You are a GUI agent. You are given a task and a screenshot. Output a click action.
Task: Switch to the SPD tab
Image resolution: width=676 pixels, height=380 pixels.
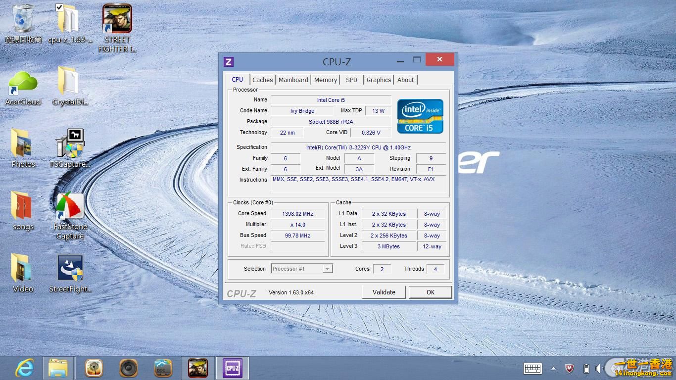click(351, 80)
